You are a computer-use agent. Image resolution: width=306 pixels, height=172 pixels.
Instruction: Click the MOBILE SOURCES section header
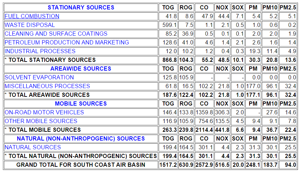coord(81,103)
